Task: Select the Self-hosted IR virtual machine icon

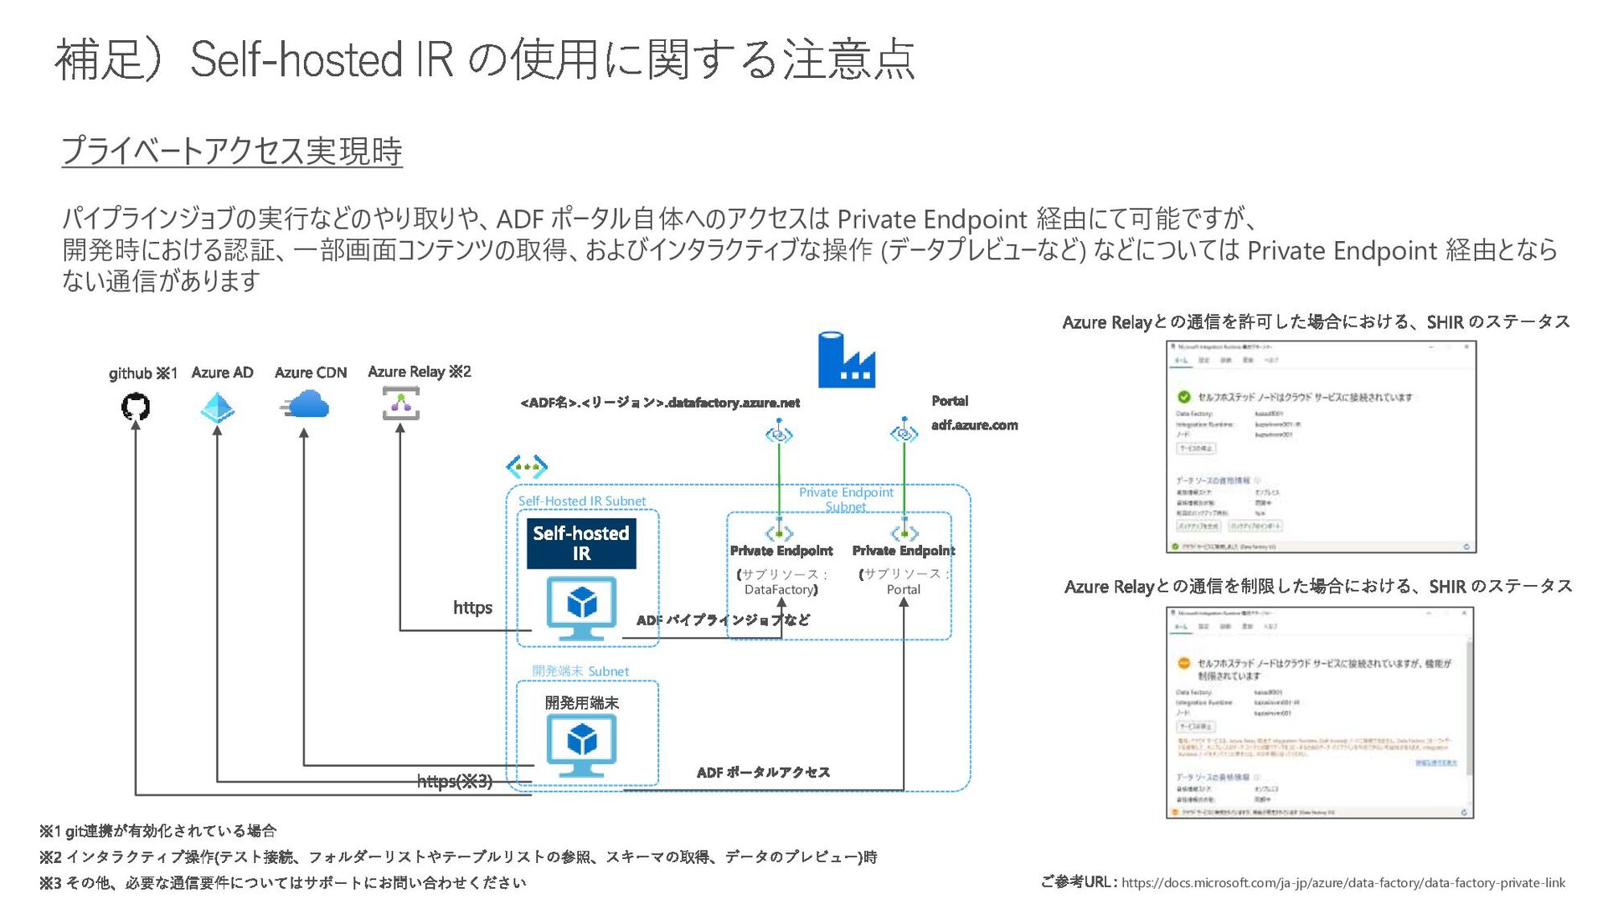Action: pos(581,609)
